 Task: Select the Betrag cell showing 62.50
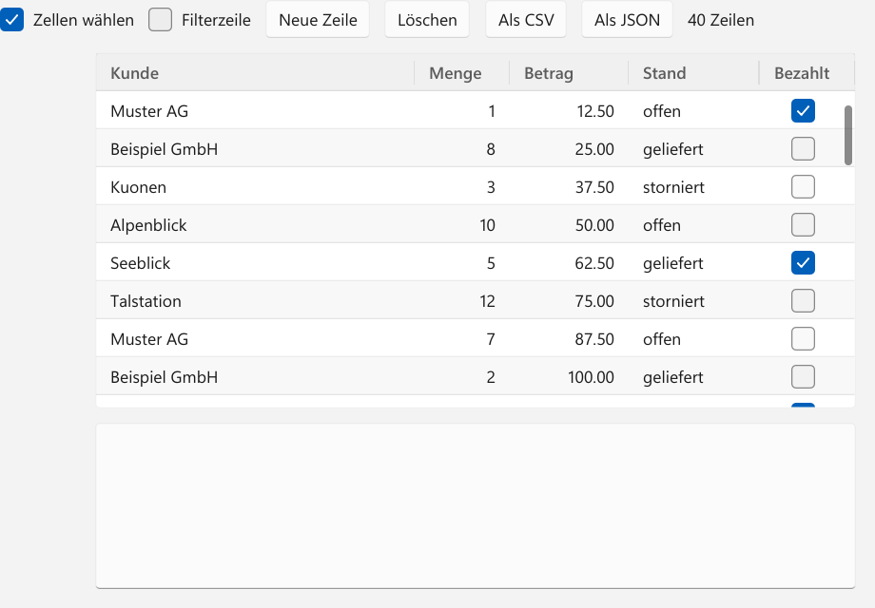tap(569, 262)
